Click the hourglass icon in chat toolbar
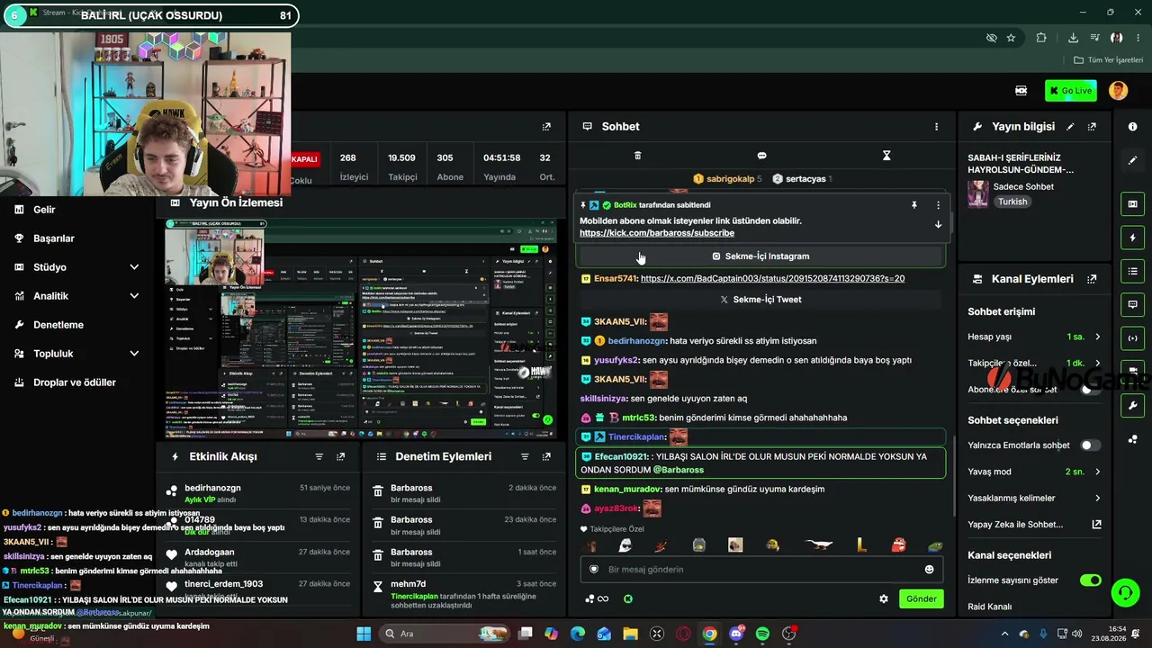Screen dimensions: 1152x648 tap(886, 156)
